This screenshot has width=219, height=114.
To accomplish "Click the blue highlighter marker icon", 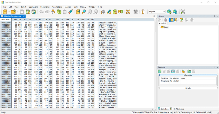I will (x=109, y=12).
